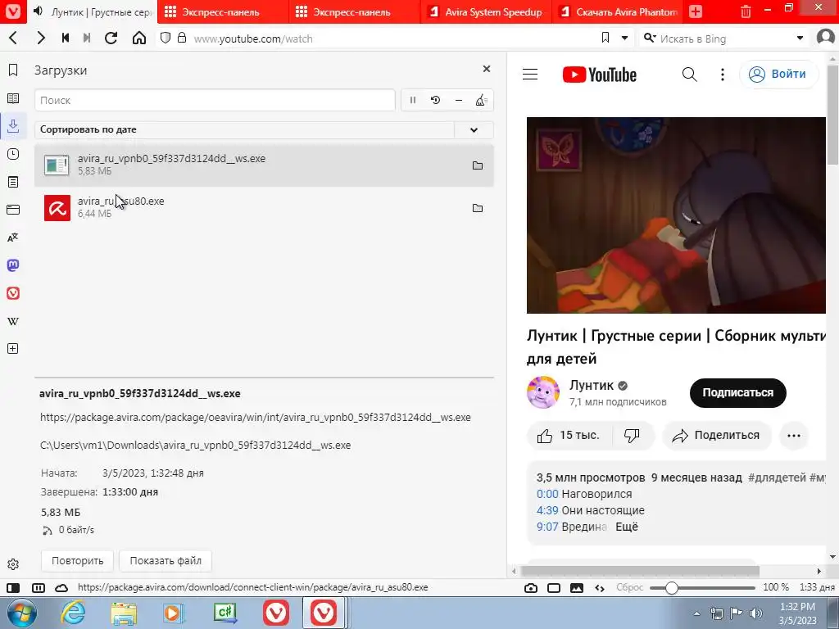Screen dimensions: 839x629
Task: Go back with the navigation arrow
Action: 13,38
